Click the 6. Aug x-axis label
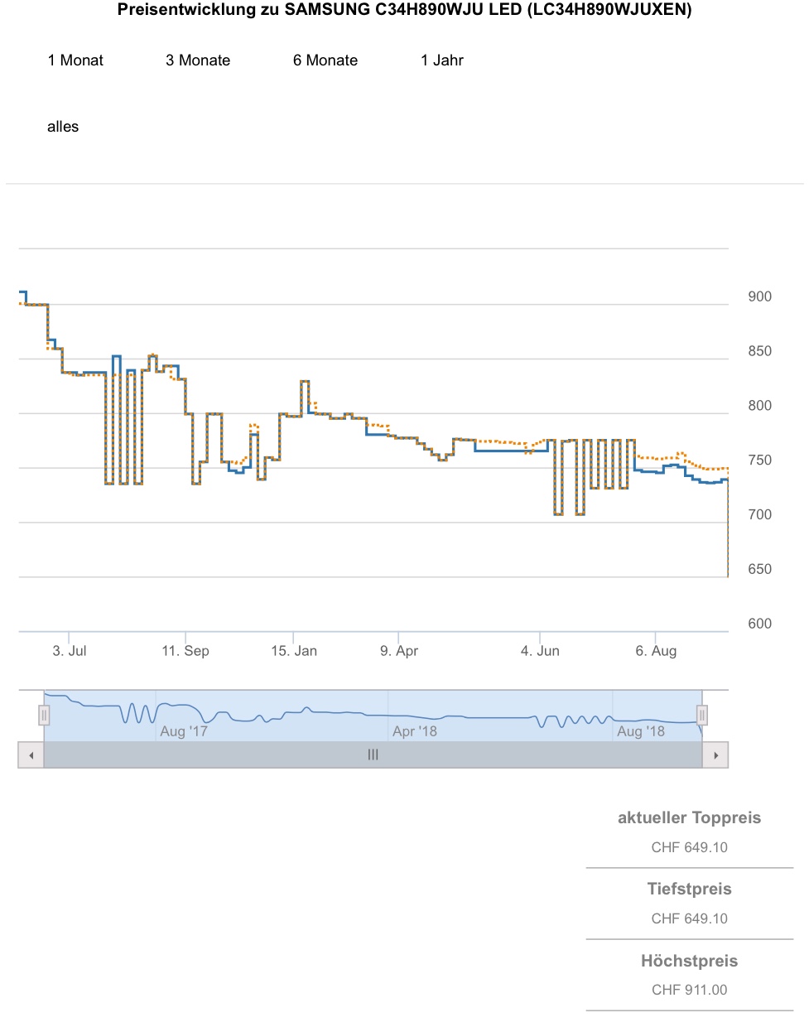The width and height of the screenshot is (809, 1022). (656, 651)
